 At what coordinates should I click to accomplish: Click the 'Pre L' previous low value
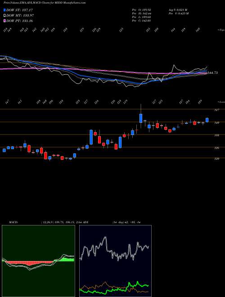point(141,17)
